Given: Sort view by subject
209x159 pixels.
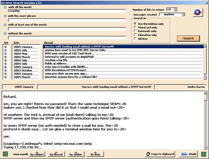Looking at the screenshot, I should [x=37, y=154].
